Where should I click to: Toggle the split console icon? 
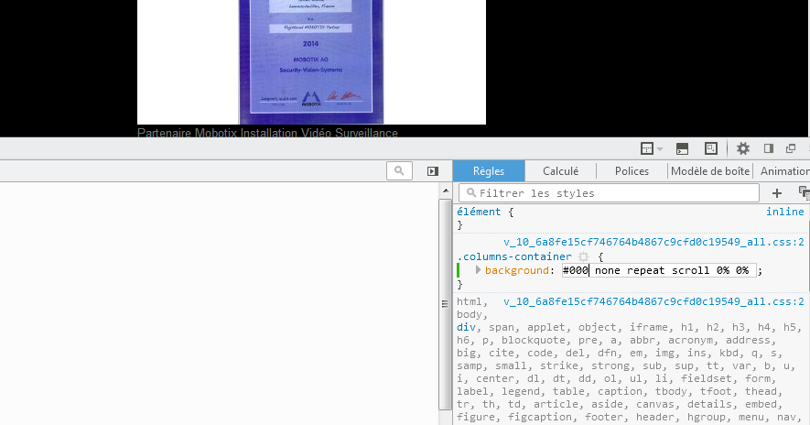(682, 149)
